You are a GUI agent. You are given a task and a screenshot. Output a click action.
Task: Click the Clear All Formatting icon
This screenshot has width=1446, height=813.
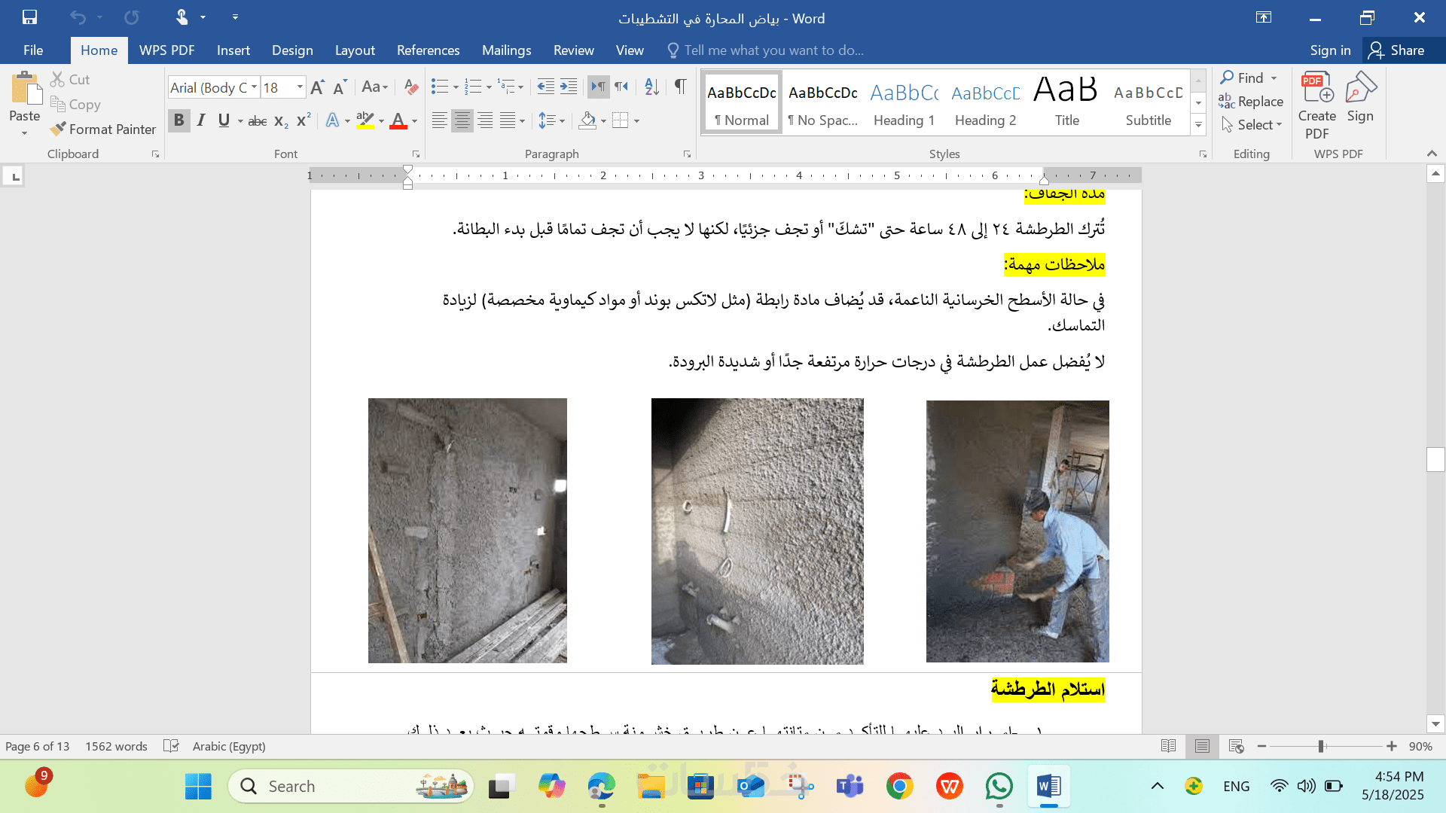[410, 87]
